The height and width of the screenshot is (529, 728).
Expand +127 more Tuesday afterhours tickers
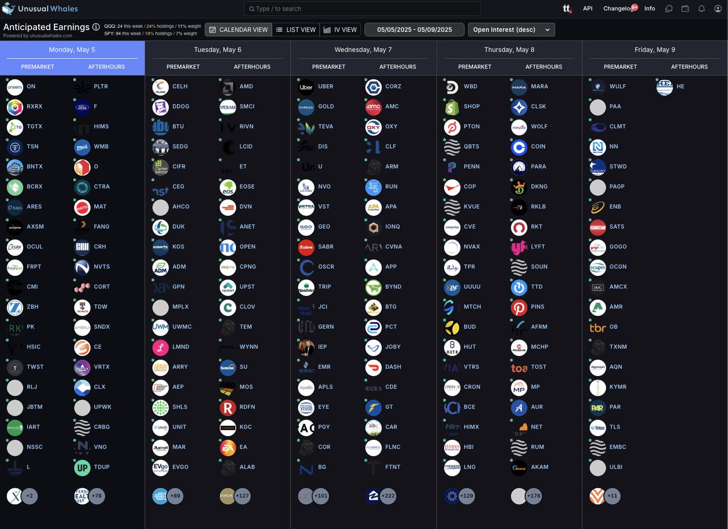pyautogui.click(x=244, y=496)
